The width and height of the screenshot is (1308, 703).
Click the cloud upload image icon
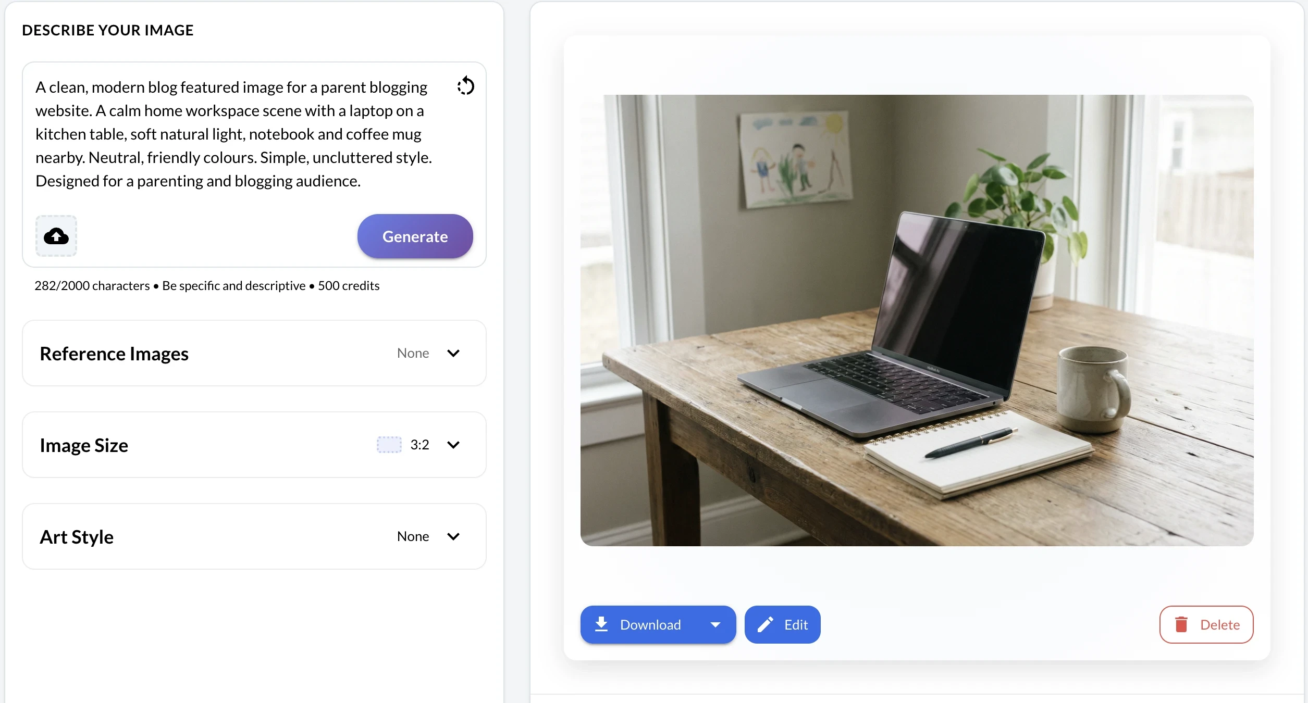tap(56, 236)
